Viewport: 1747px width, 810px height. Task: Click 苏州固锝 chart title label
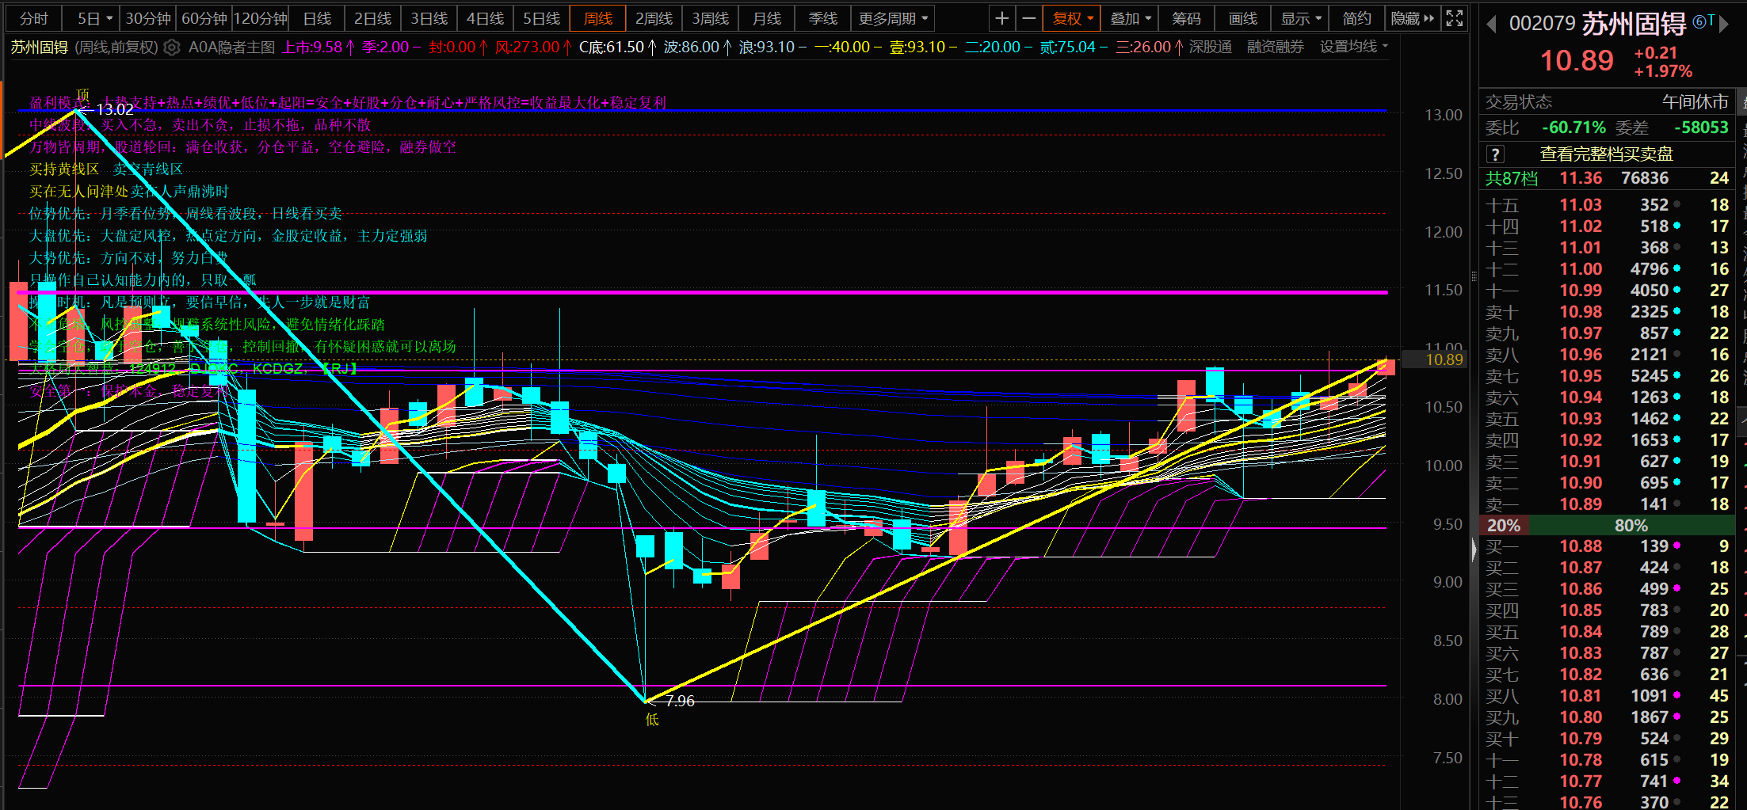(40, 48)
